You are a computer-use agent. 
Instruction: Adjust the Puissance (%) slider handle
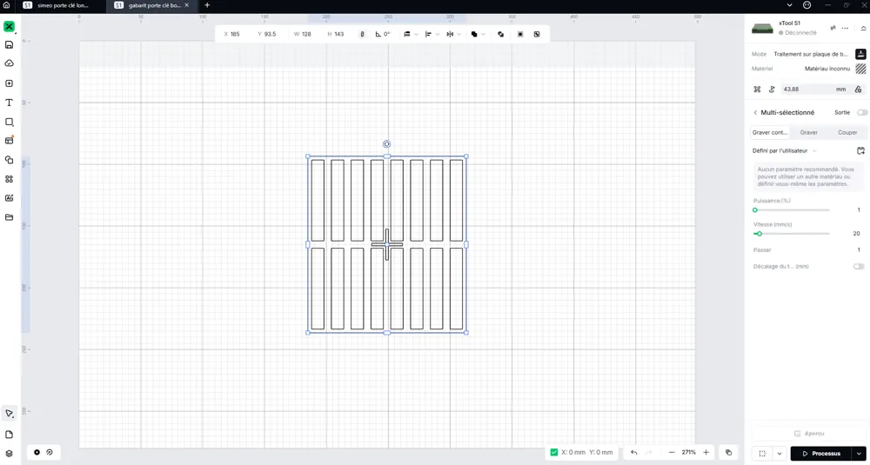point(754,210)
